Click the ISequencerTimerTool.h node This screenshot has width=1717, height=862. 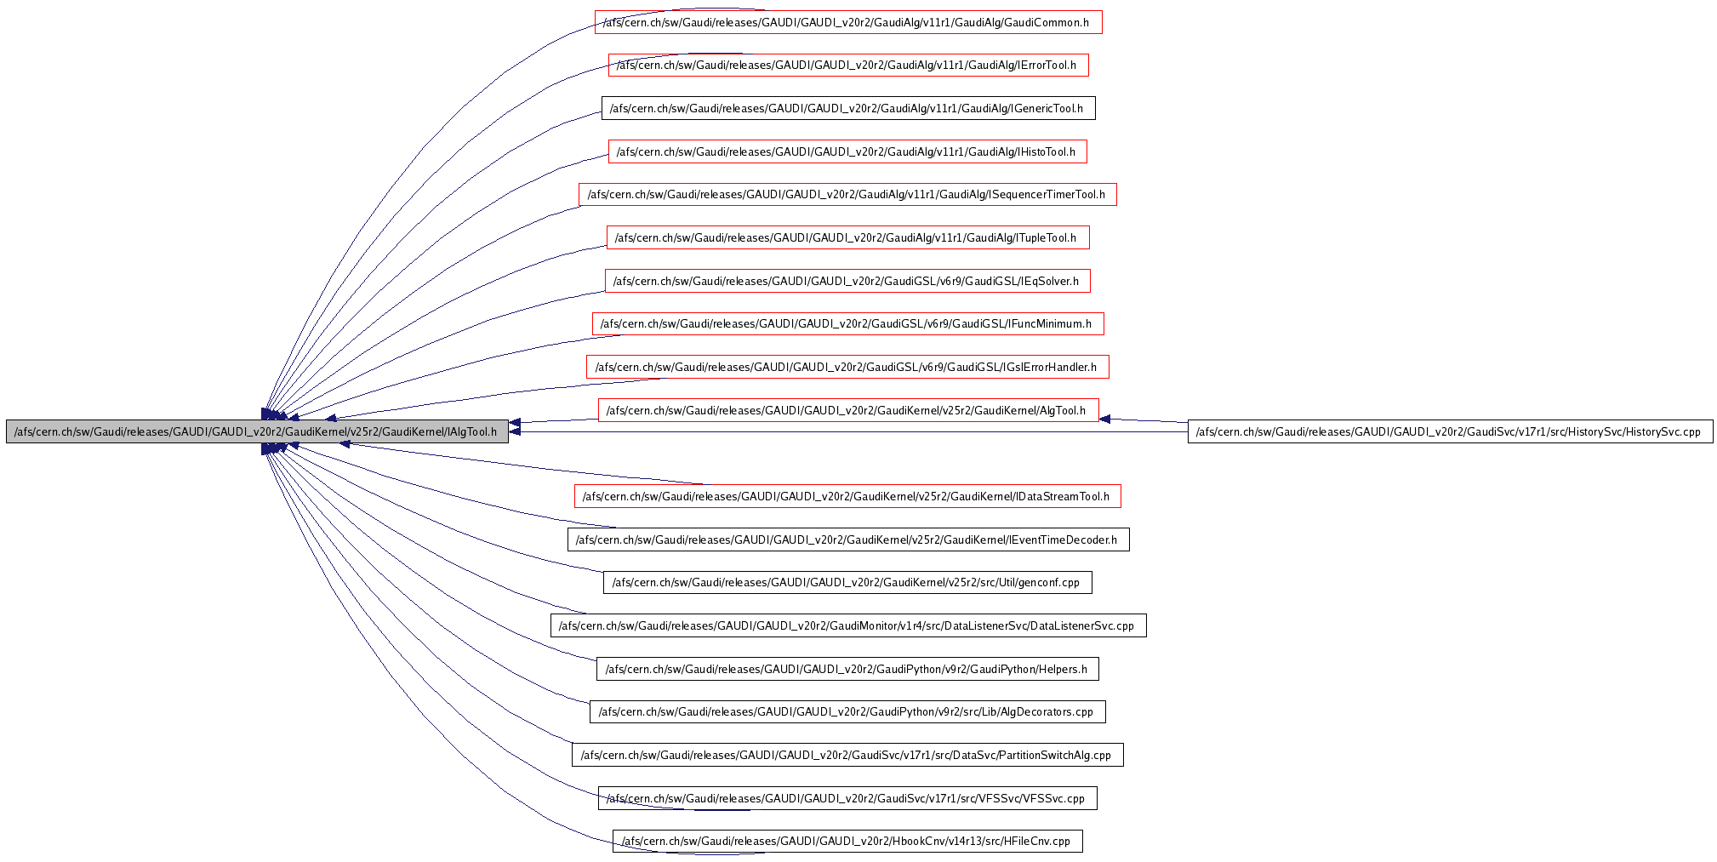click(x=847, y=195)
